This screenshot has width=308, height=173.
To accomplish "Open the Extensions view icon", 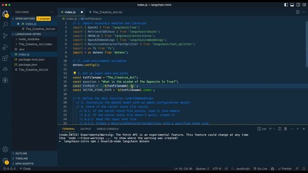I will click(5, 58).
